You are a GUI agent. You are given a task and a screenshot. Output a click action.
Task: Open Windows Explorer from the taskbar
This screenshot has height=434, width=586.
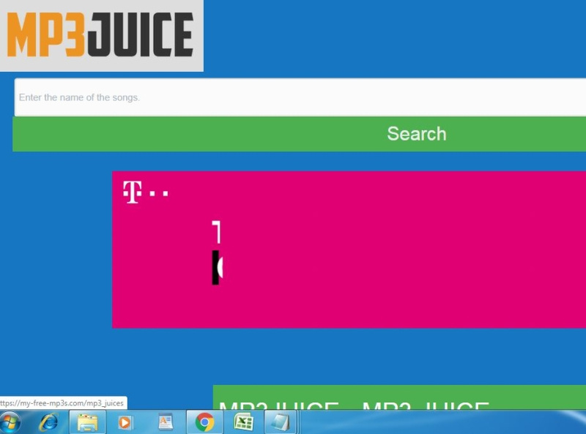tap(87, 422)
